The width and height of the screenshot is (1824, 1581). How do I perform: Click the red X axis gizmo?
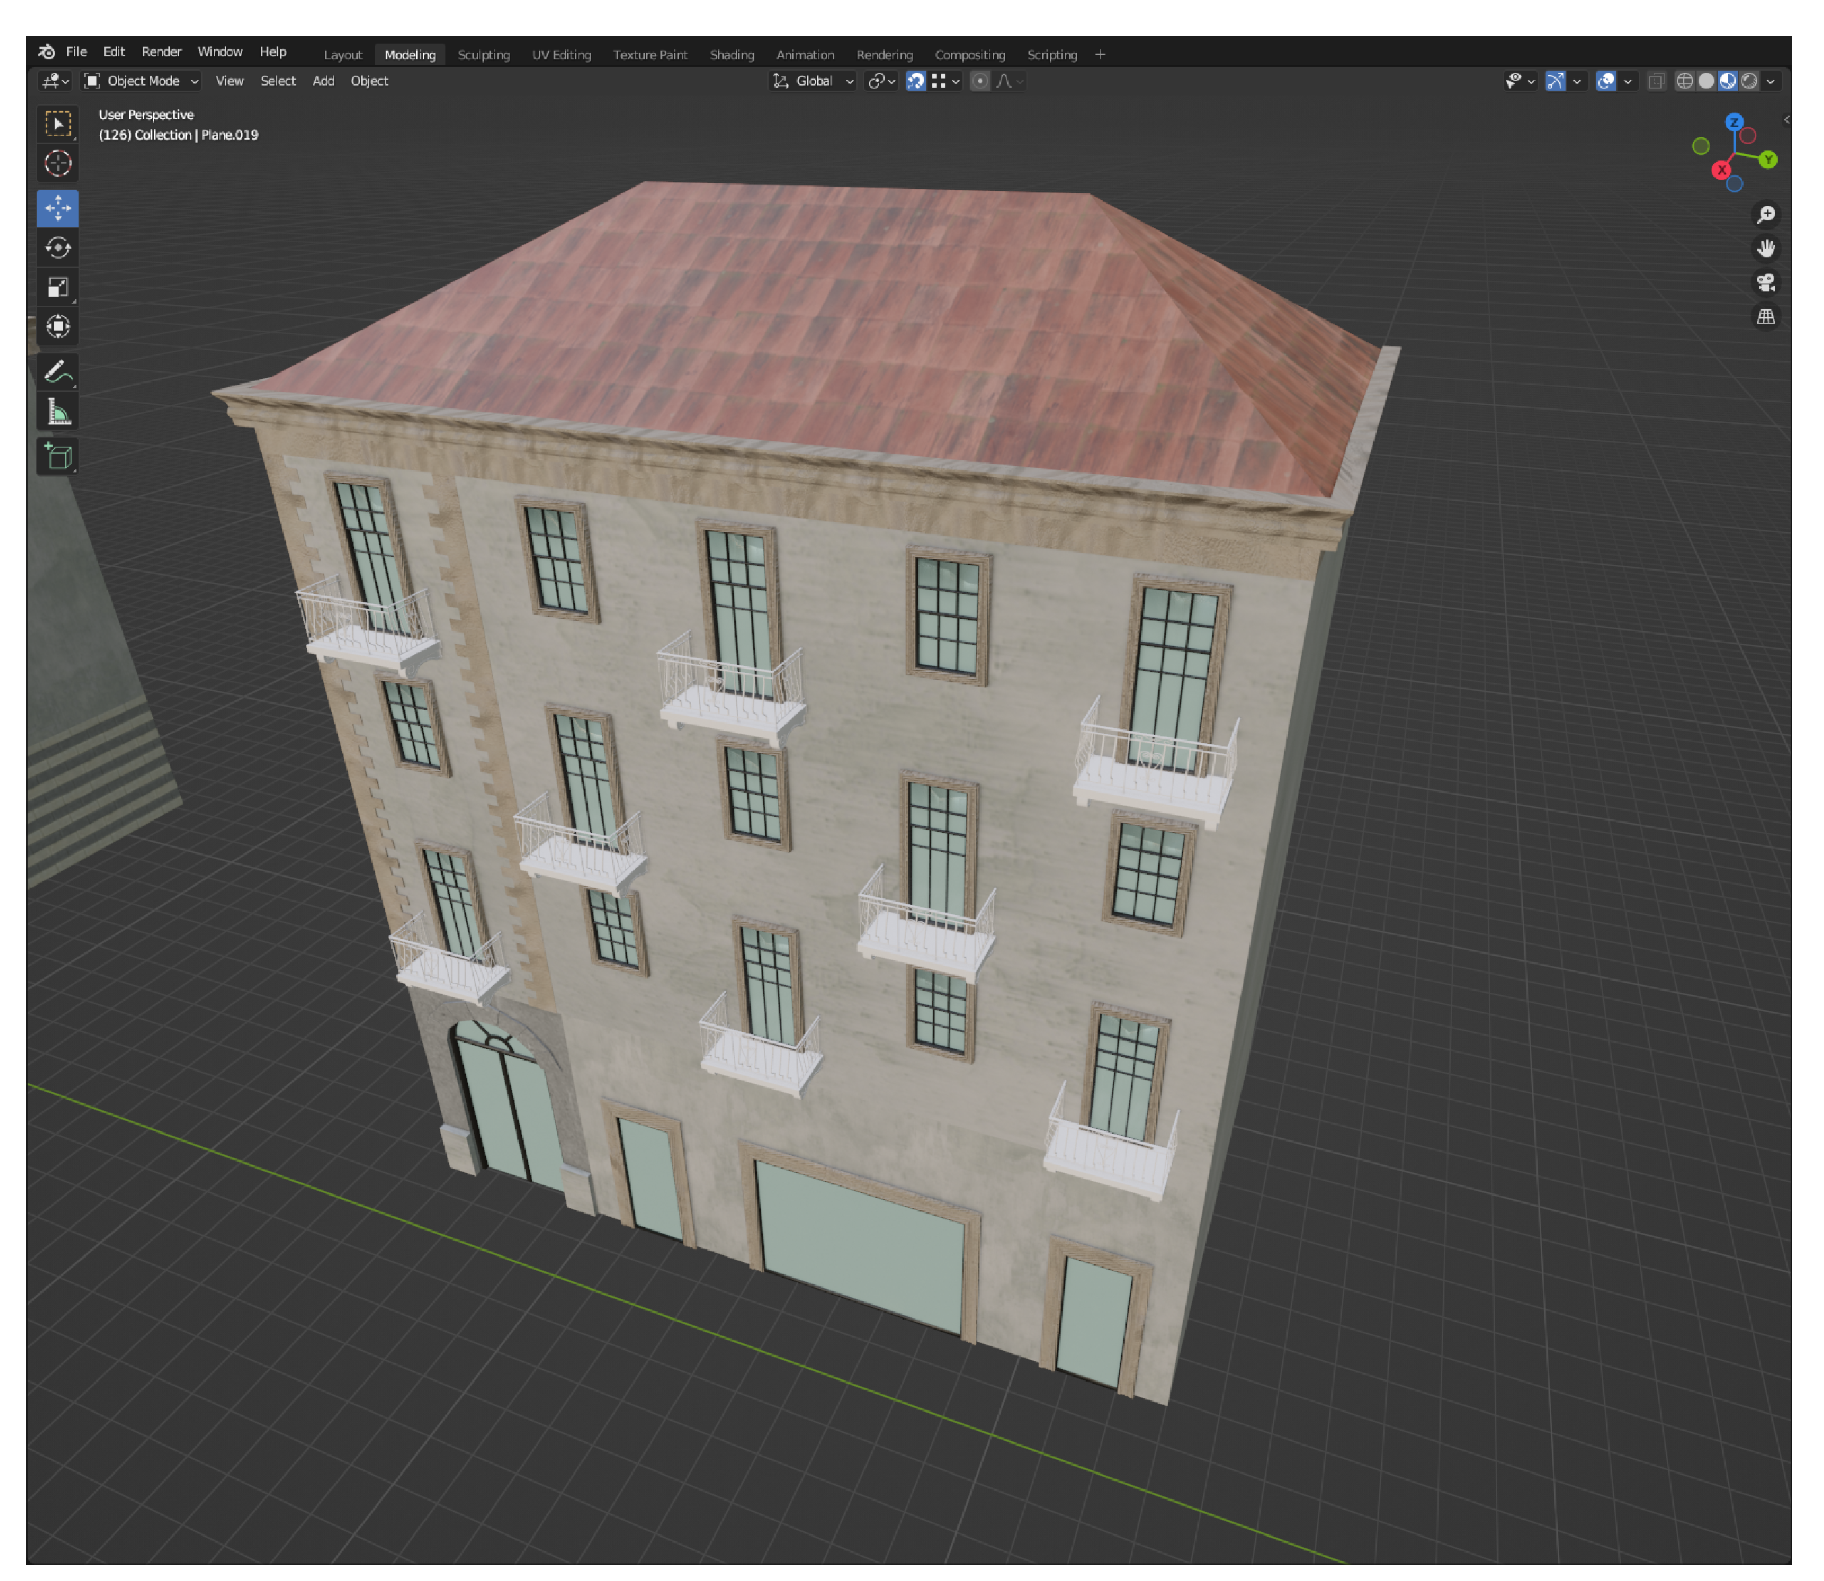[x=1720, y=170]
